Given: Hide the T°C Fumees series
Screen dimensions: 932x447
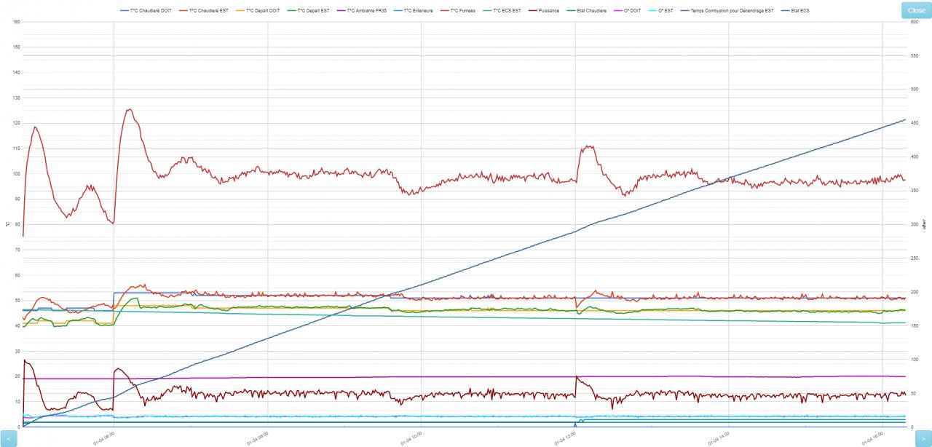Looking at the screenshot, I should pyautogui.click(x=457, y=11).
